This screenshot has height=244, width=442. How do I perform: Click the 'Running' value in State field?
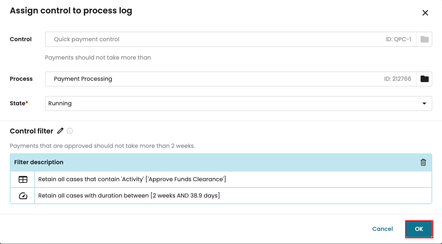point(60,103)
